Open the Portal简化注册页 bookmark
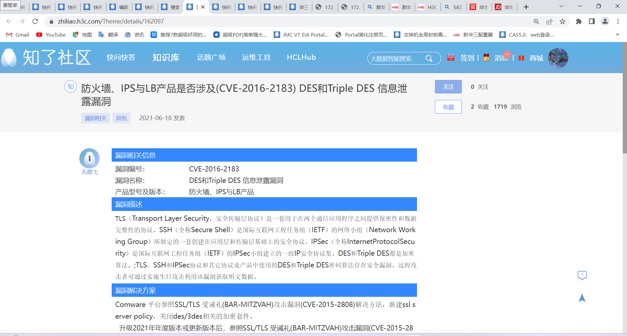The image size is (627, 336). [x=361, y=35]
